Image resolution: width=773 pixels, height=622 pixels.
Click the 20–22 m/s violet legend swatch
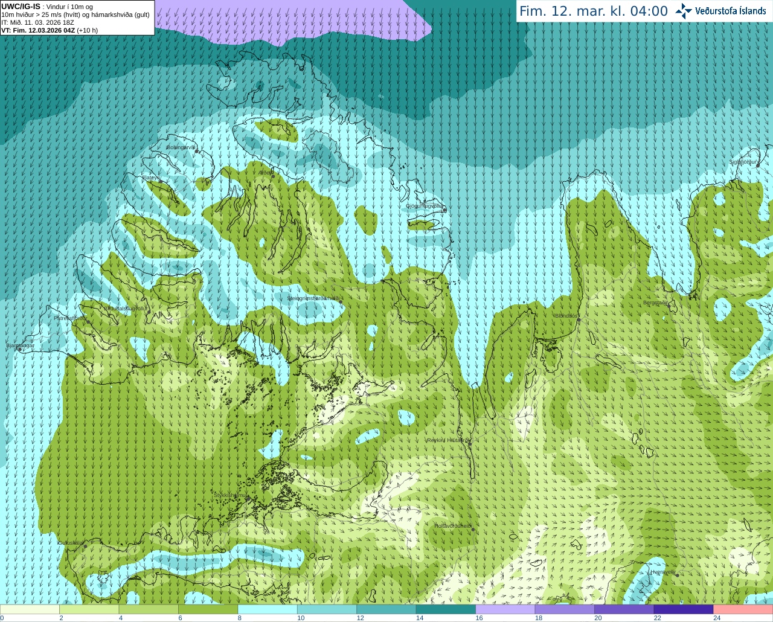click(x=624, y=609)
